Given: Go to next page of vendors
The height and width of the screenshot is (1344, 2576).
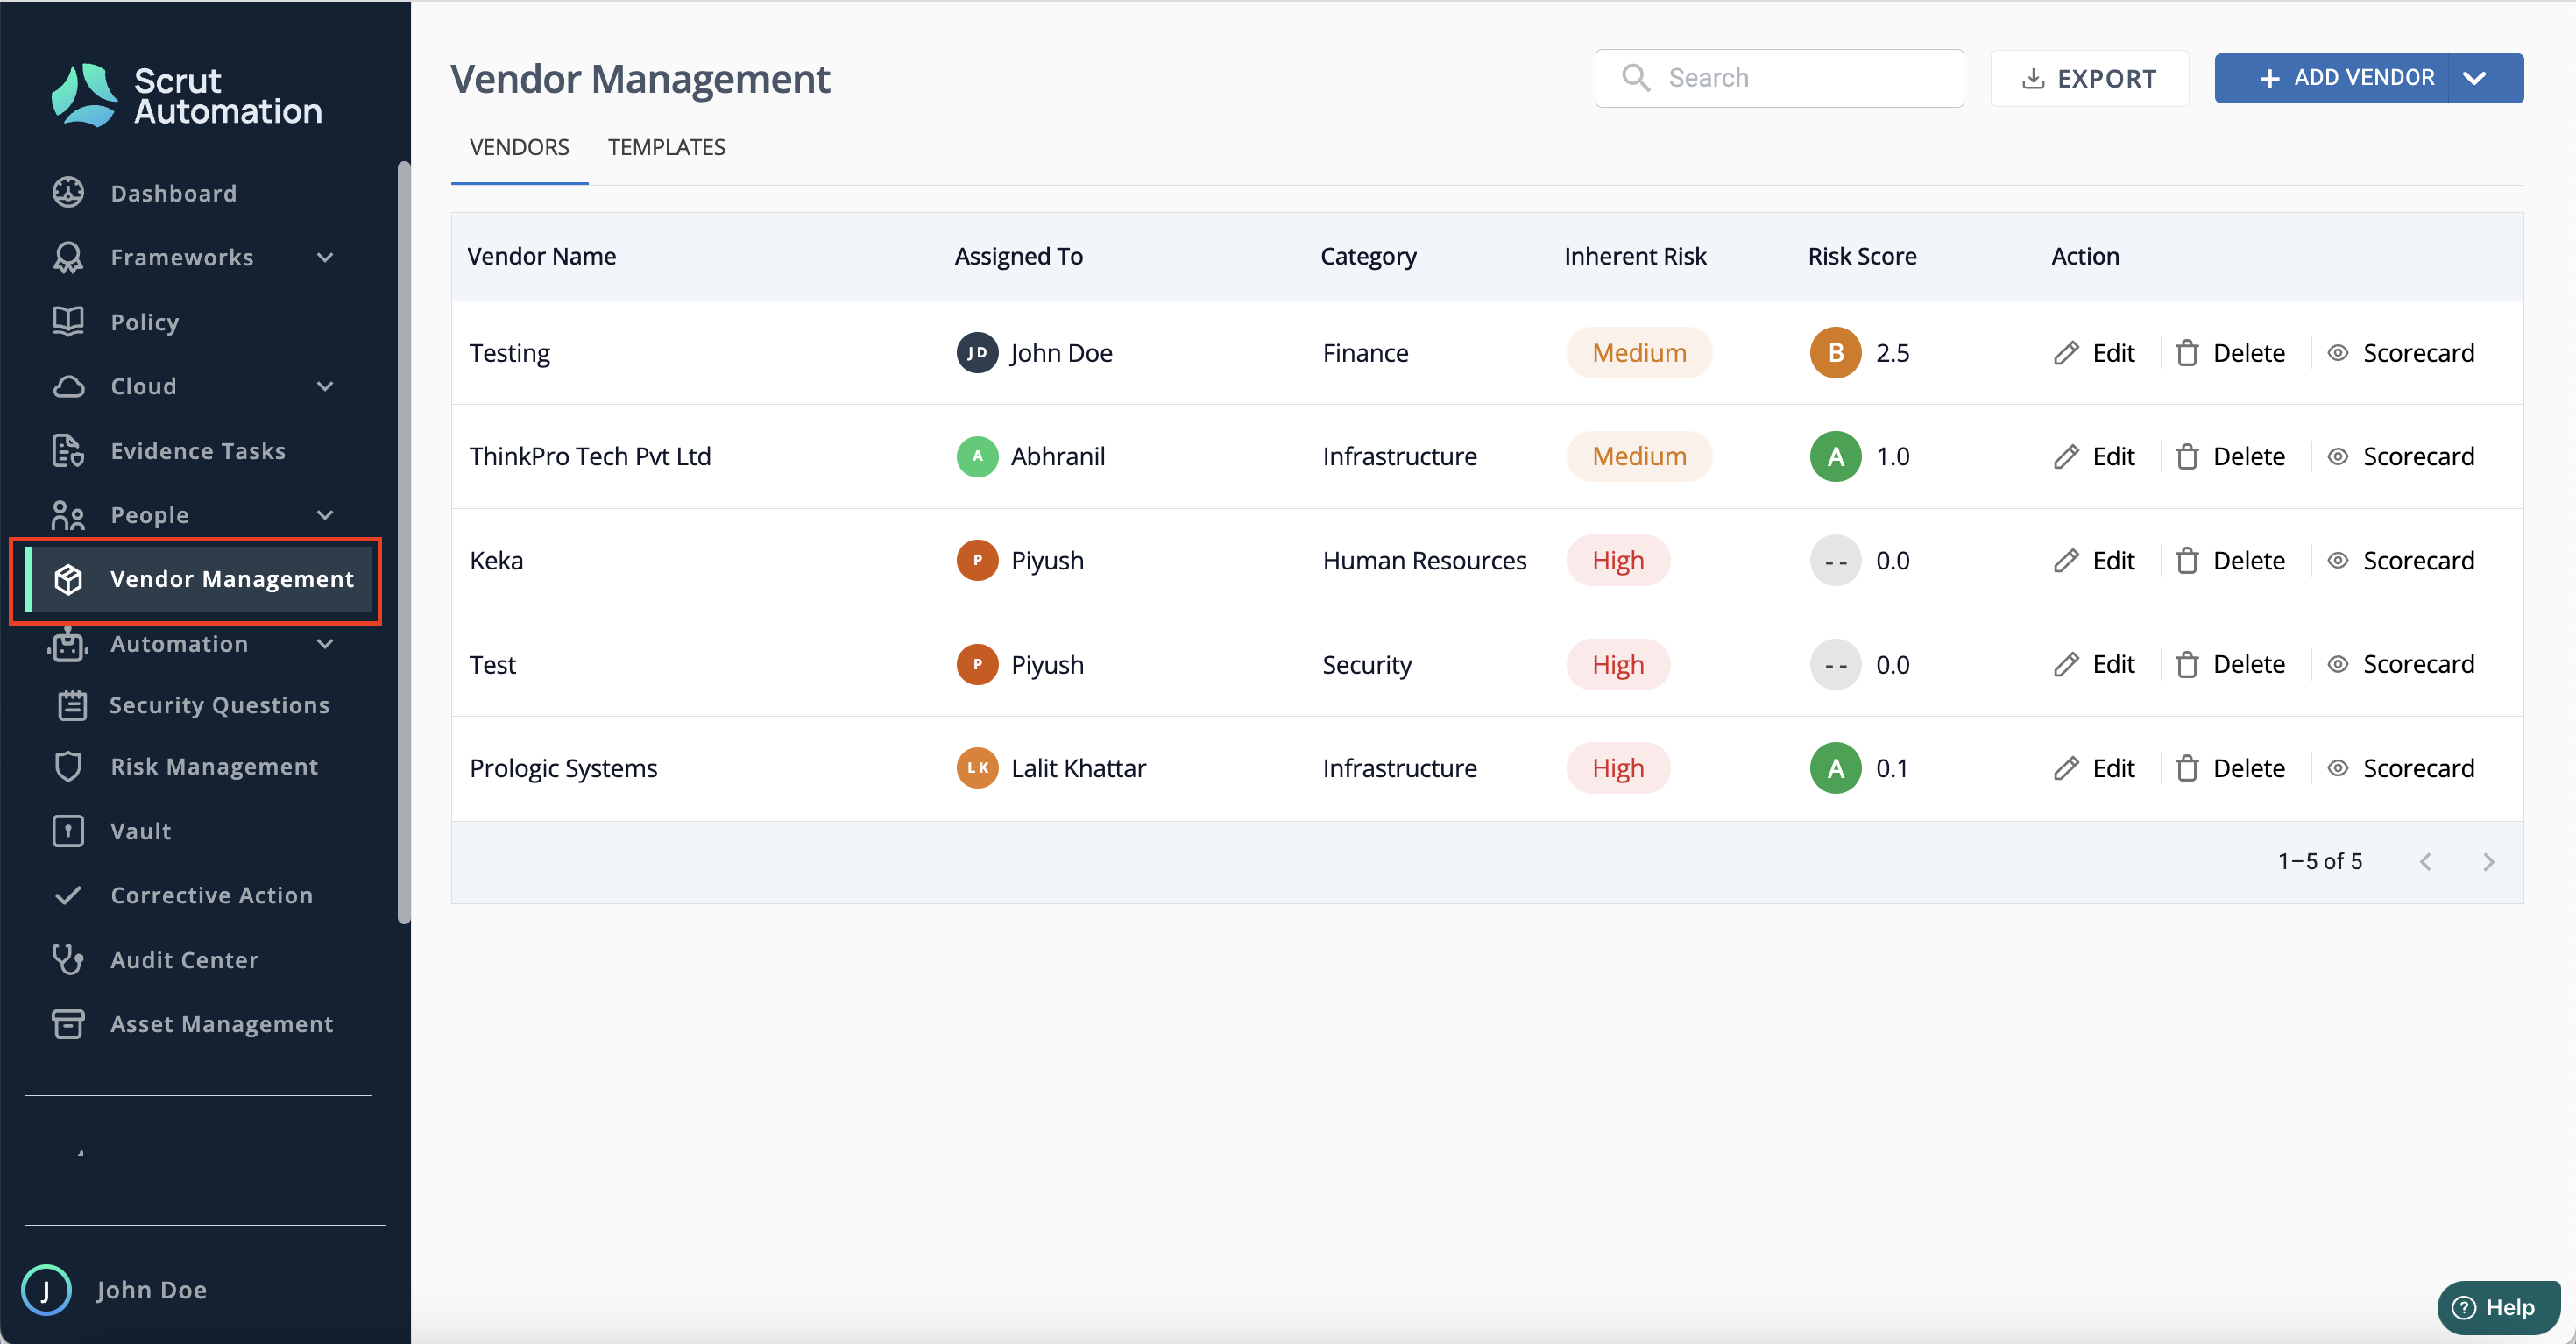Looking at the screenshot, I should [x=2489, y=862].
